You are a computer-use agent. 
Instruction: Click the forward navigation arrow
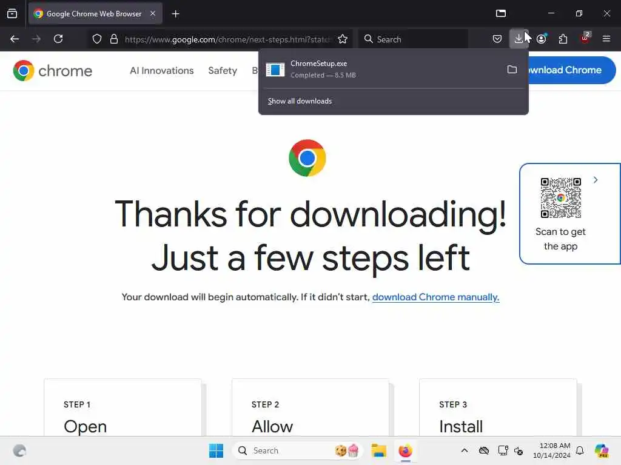point(36,39)
